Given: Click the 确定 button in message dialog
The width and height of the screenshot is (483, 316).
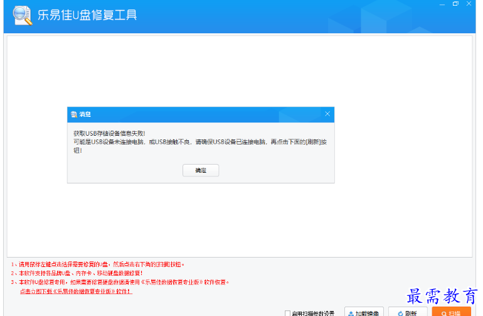Looking at the screenshot, I should (201, 170).
